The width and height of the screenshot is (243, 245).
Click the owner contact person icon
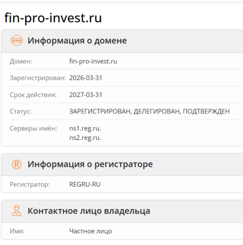pos(17,211)
